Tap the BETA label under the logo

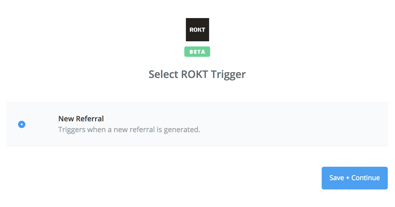pyautogui.click(x=197, y=52)
